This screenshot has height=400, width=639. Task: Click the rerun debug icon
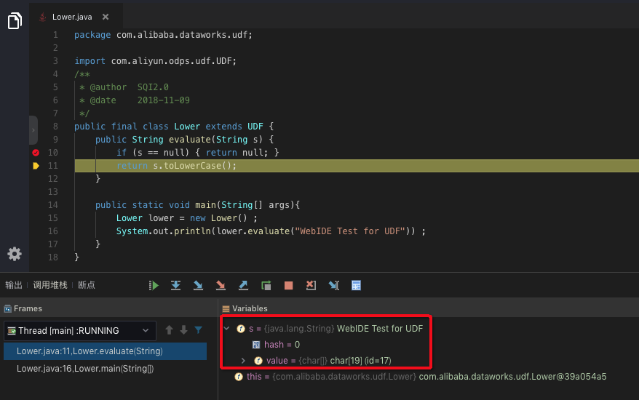[266, 286]
